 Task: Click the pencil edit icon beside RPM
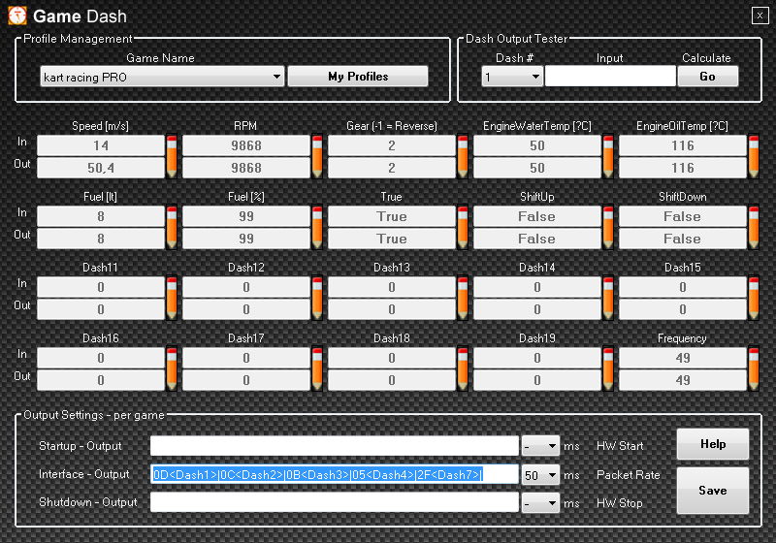click(x=317, y=156)
